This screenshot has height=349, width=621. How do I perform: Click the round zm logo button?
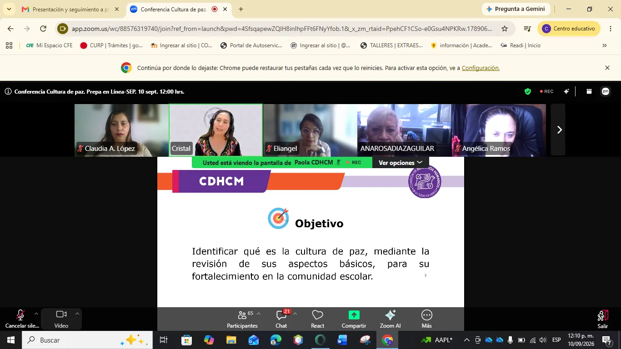point(606,91)
